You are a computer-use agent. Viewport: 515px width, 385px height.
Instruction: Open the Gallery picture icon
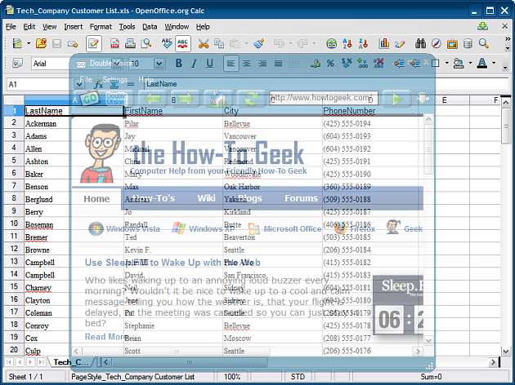452,43
